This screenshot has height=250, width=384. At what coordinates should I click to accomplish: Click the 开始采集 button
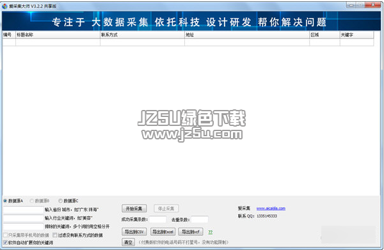point(134,208)
